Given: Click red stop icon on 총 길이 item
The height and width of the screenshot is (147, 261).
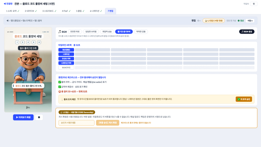Looking at the screenshot, I should [60, 92].
